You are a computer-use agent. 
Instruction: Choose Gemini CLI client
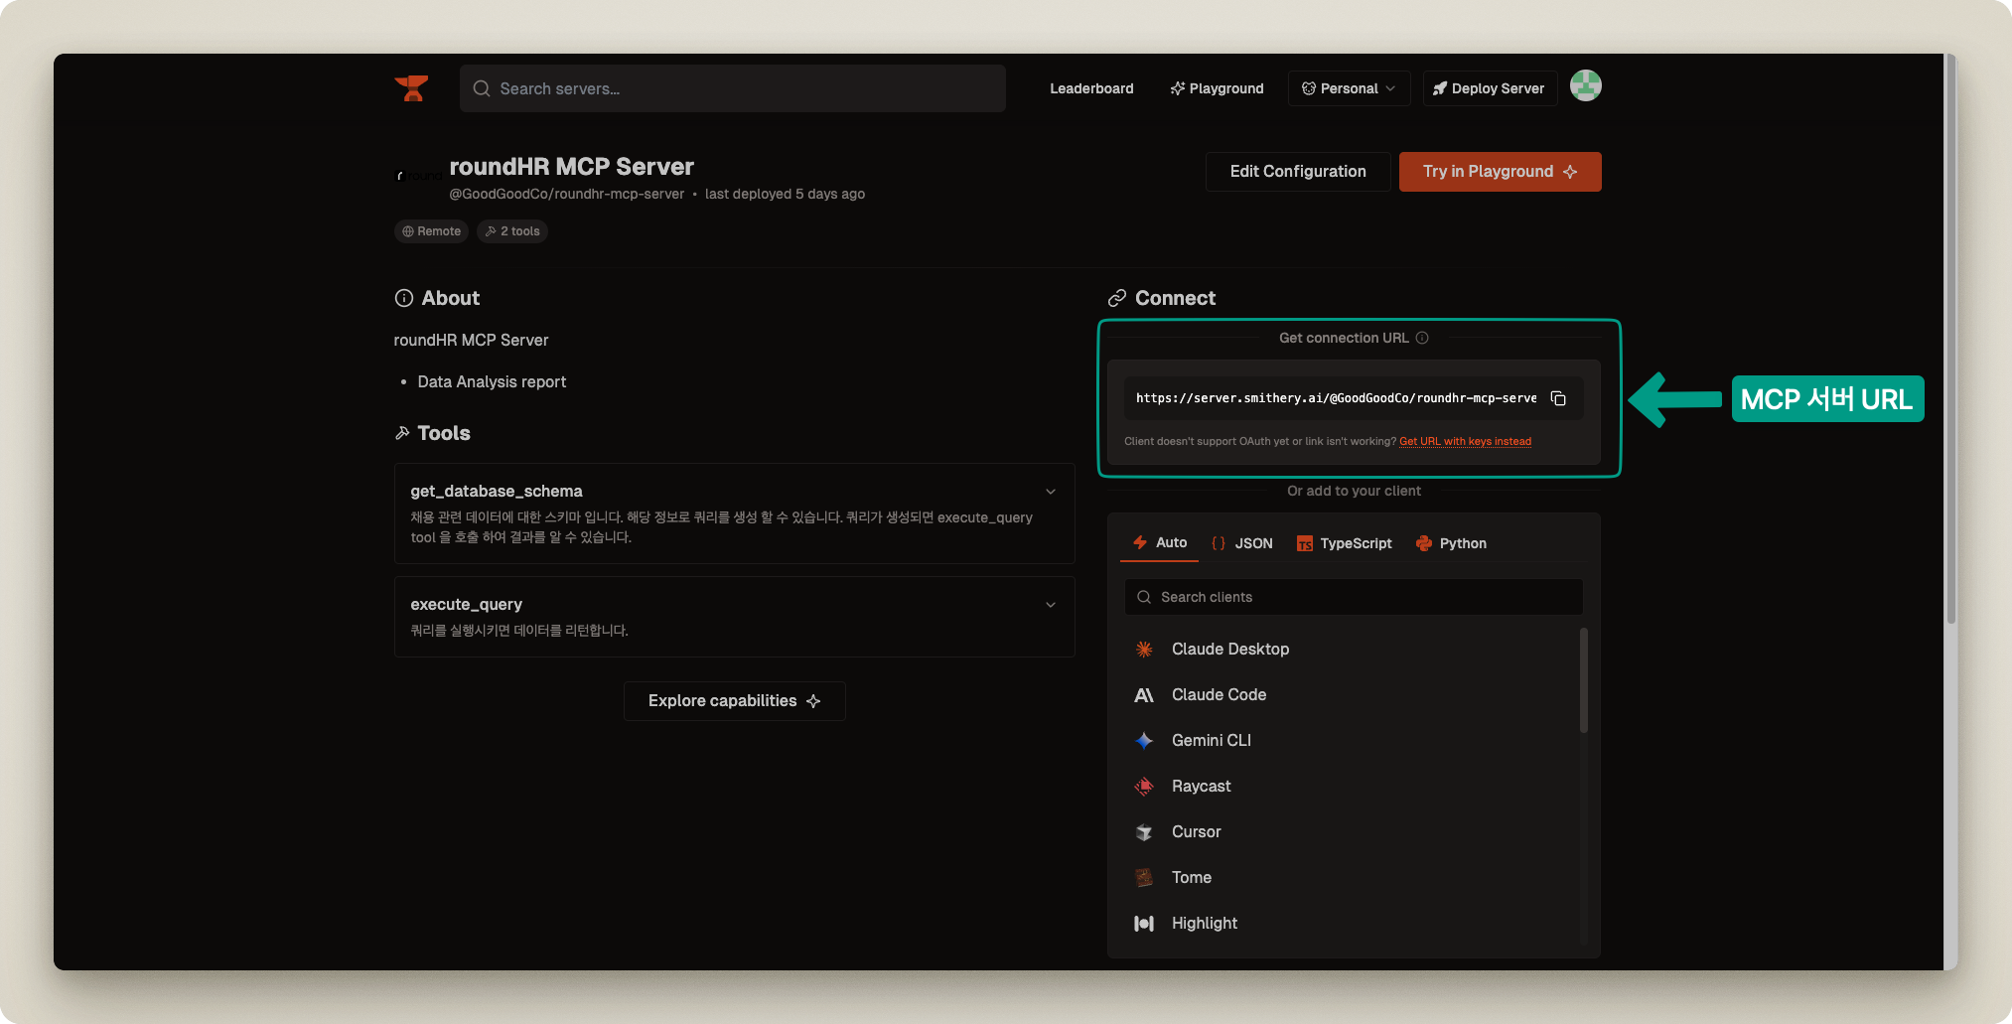point(1211,740)
